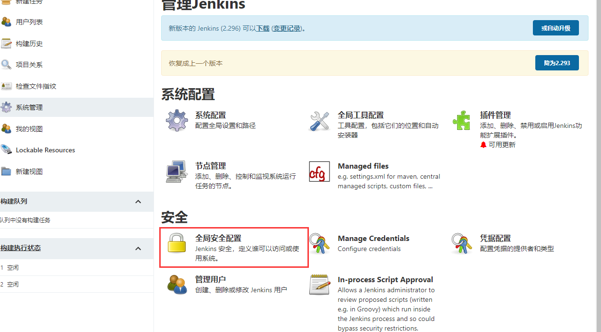Click the 管理用户 people icon

click(177, 285)
